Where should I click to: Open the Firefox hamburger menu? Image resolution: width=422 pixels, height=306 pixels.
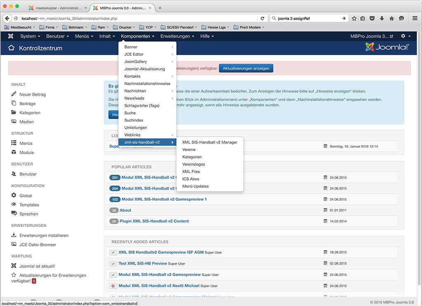415,18
